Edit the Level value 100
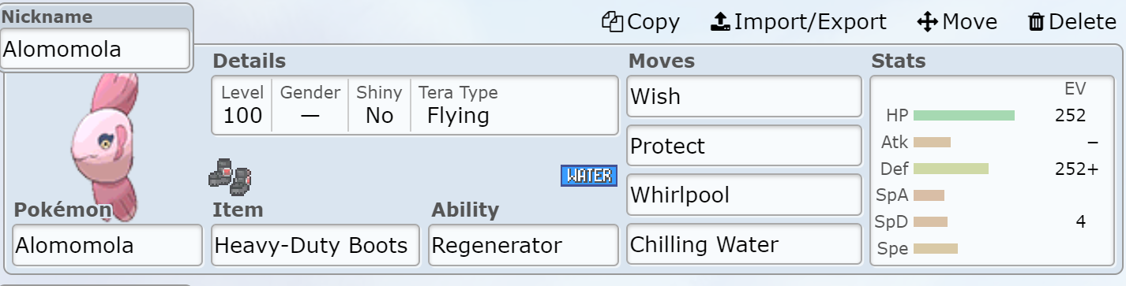Viewport: 1126px width, 286px height. 242,105
